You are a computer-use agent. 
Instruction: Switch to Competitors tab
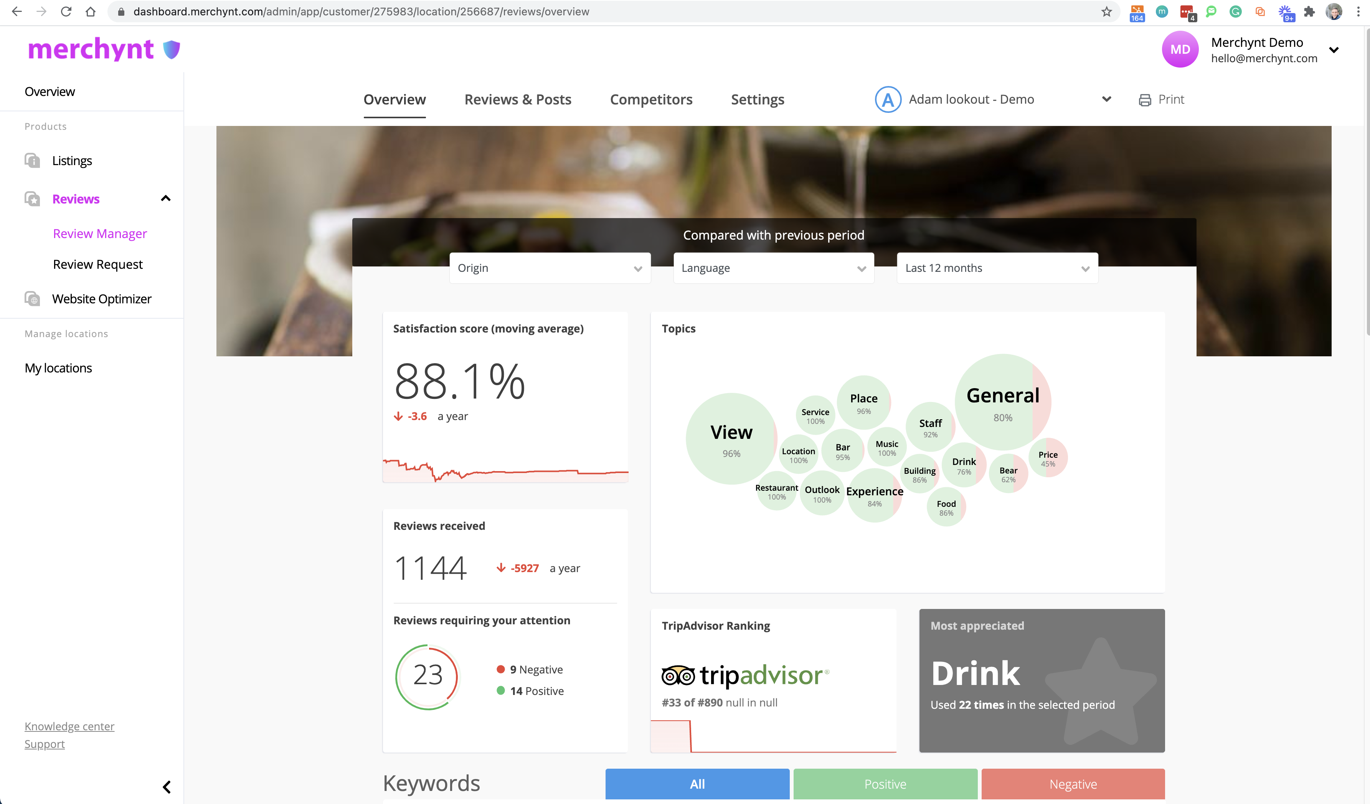point(651,99)
